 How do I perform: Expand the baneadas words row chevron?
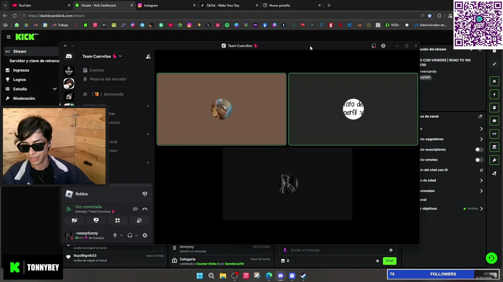coord(481,191)
